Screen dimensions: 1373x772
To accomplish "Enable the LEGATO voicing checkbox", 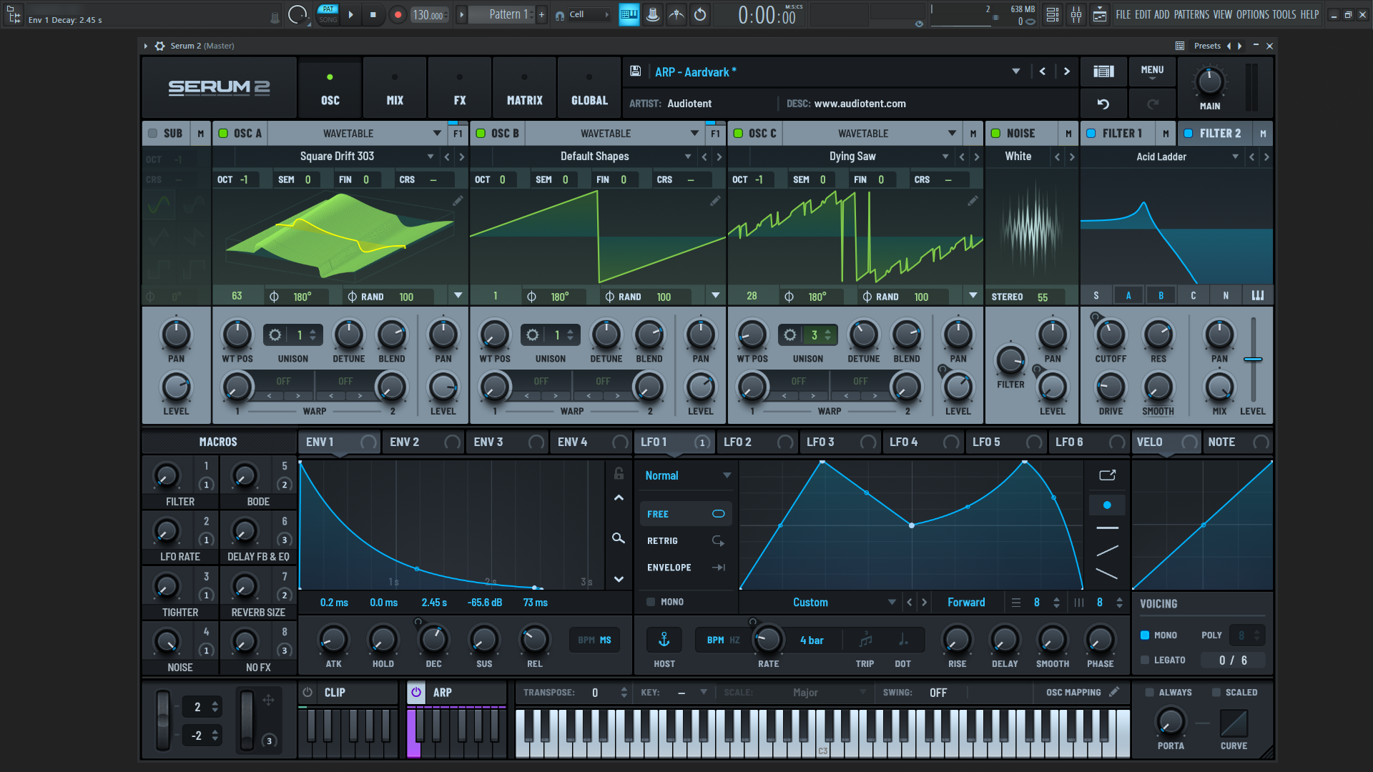I will click(1145, 660).
